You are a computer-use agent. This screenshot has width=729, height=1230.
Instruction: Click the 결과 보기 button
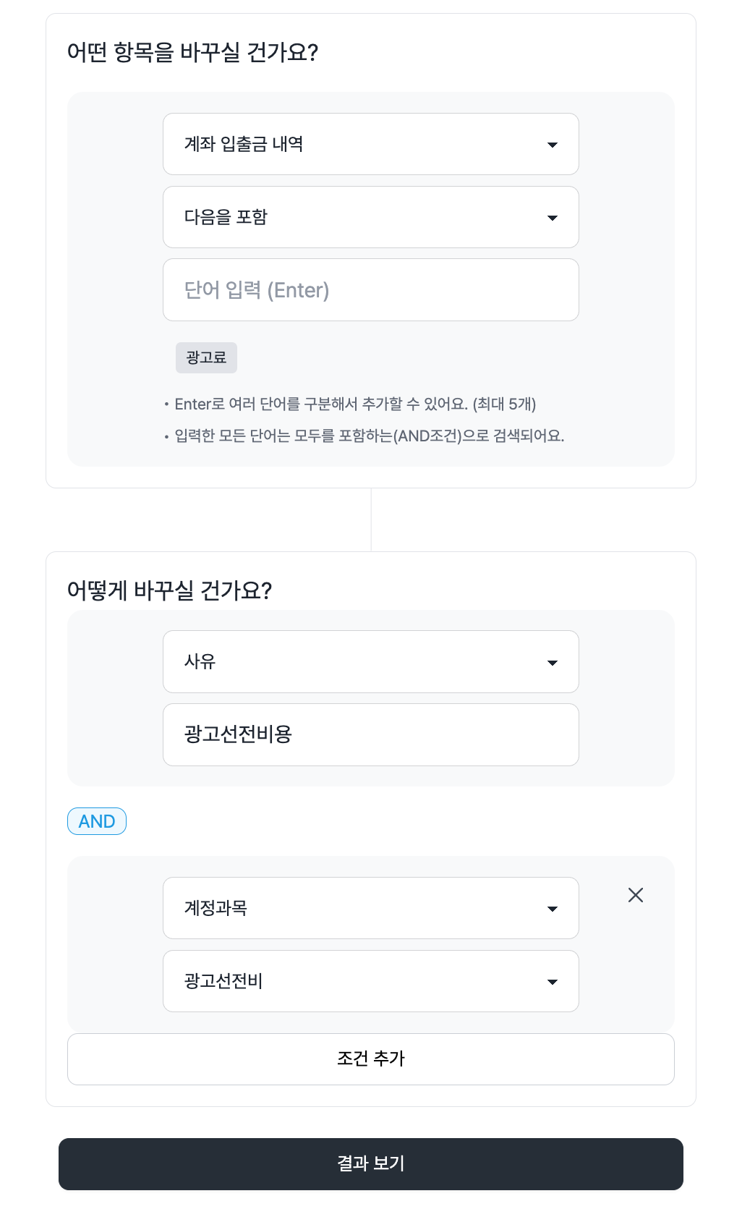(370, 1163)
